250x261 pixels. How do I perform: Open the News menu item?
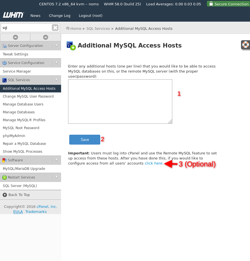click(35, 16)
